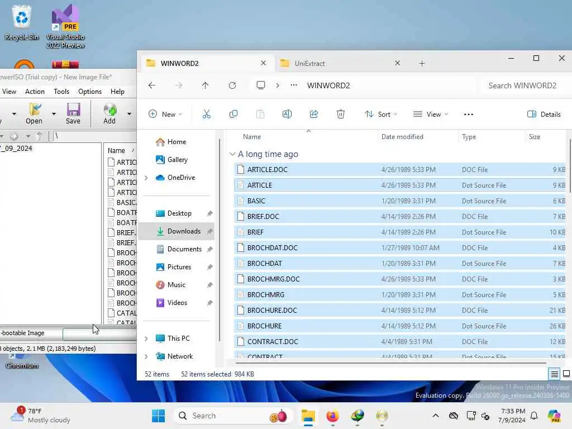Open Firefox from the taskbar
Screen dimensions: 572x429
tap(332, 416)
